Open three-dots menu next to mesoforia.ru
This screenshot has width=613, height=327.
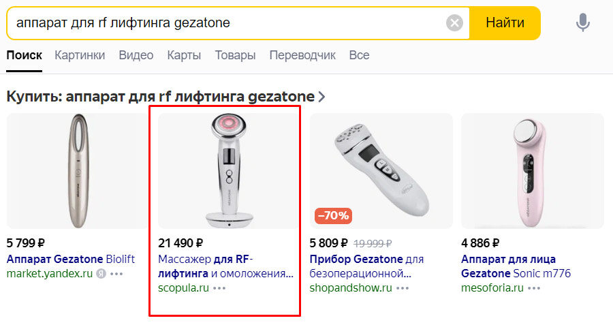533,288
